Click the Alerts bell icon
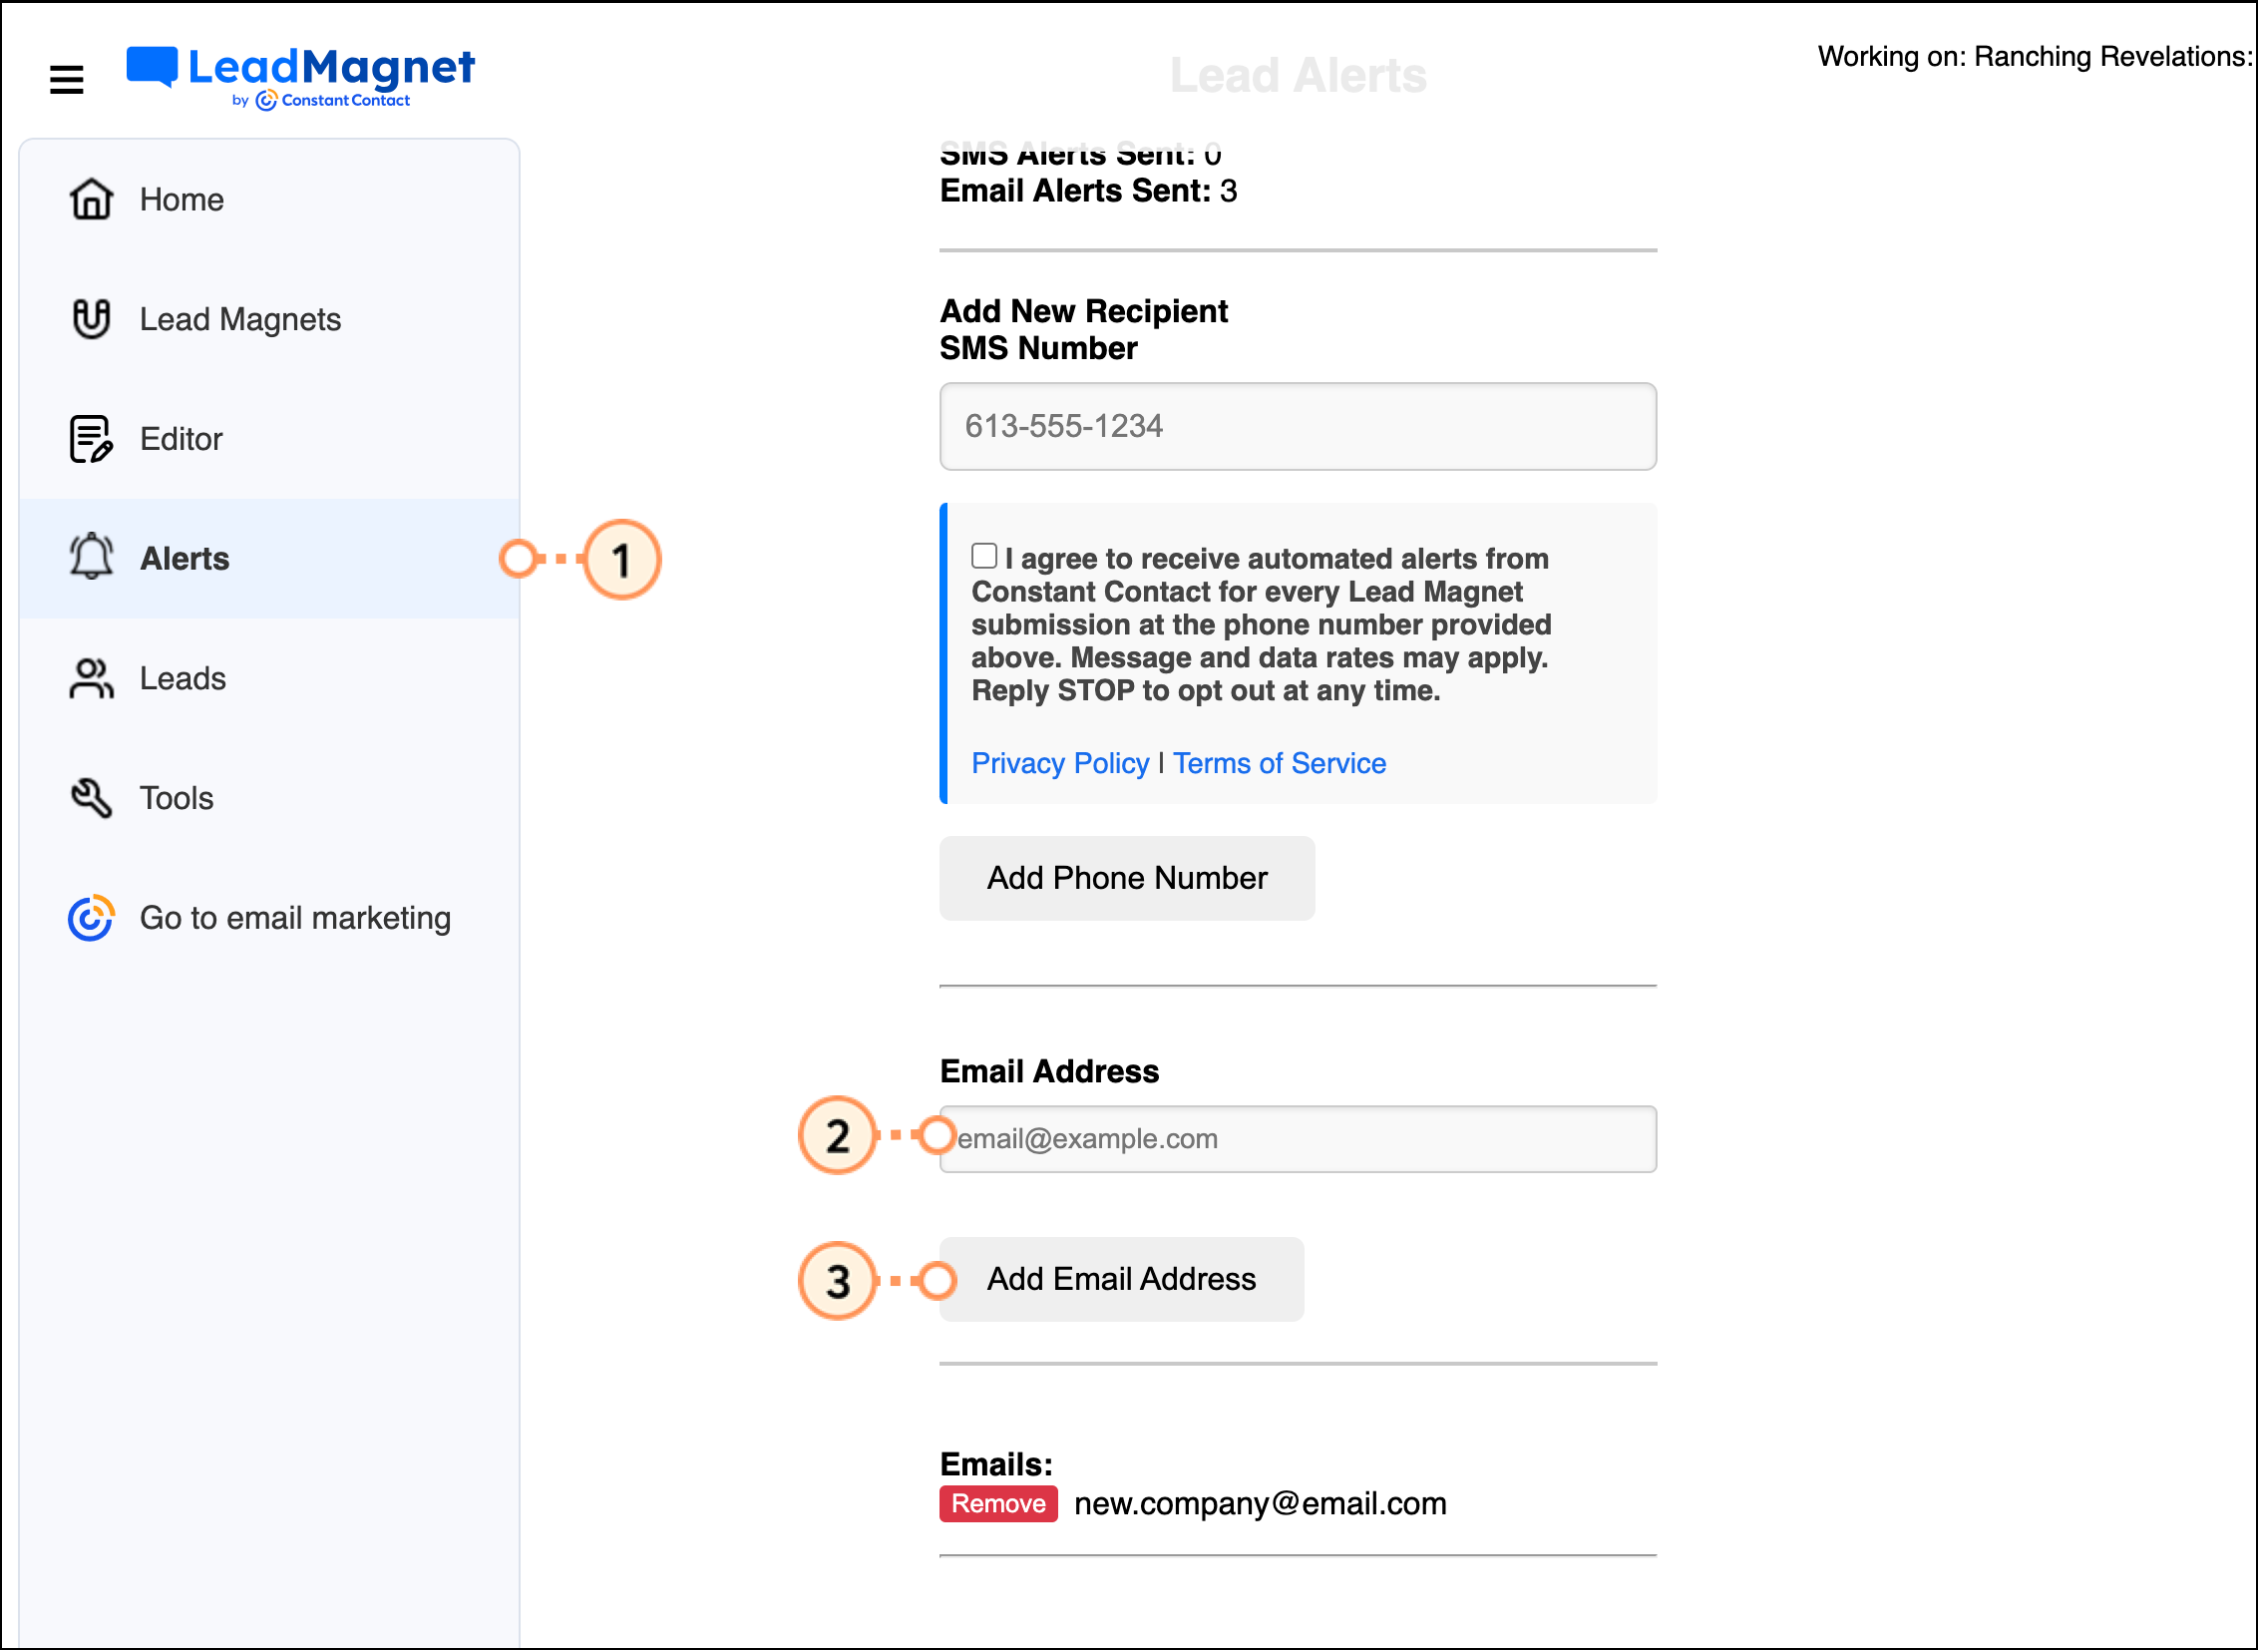Image resolution: width=2258 pixels, height=1650 pixels. tap(91, 558)
